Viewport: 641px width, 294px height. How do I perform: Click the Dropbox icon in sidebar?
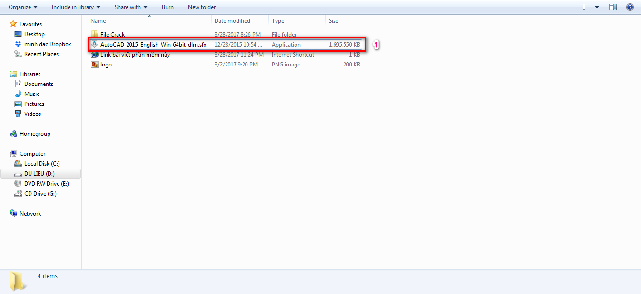pyautogui.click(x=18, y=44)
